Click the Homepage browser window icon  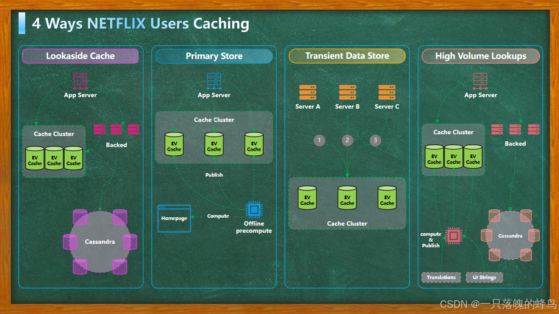[174, 218]
